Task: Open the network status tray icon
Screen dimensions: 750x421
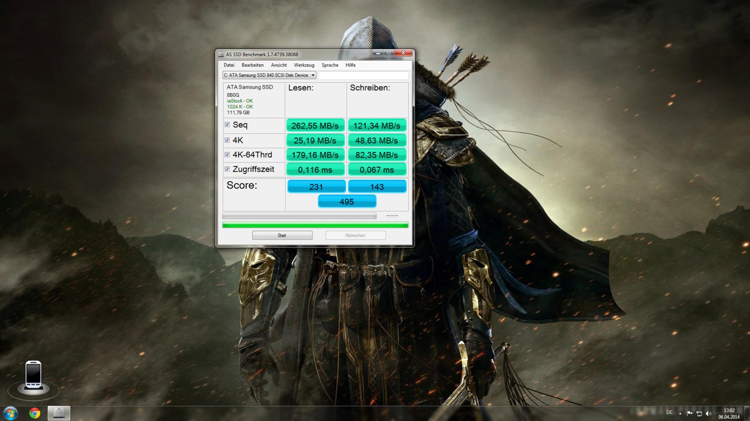Action: (699, 413)
